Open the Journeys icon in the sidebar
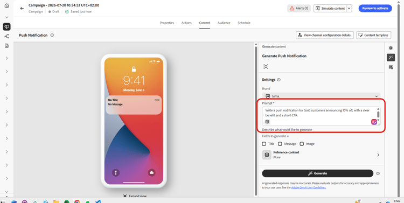Screen dimensions: 404x203 [x=6, y=36]
